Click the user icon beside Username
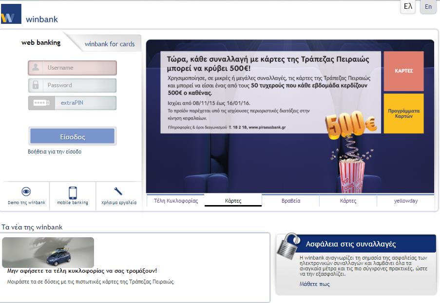440x303 pixels. tap(36, 68)
